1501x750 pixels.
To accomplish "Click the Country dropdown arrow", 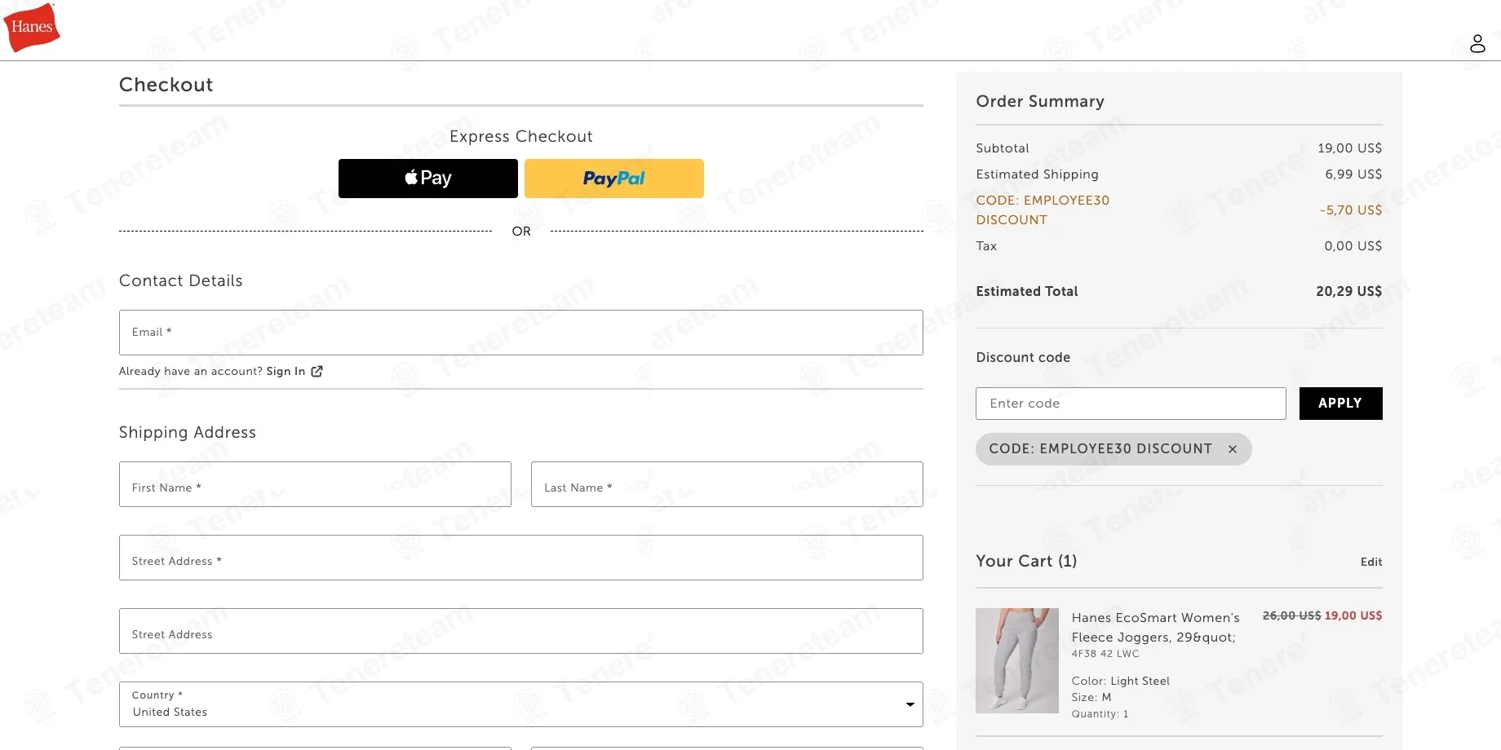I will pos(910,704).
